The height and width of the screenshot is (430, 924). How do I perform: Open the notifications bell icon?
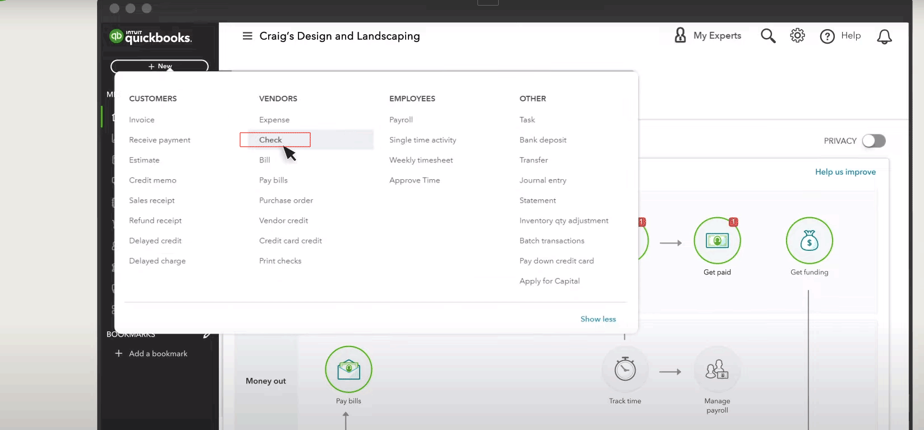coord(884,36)
